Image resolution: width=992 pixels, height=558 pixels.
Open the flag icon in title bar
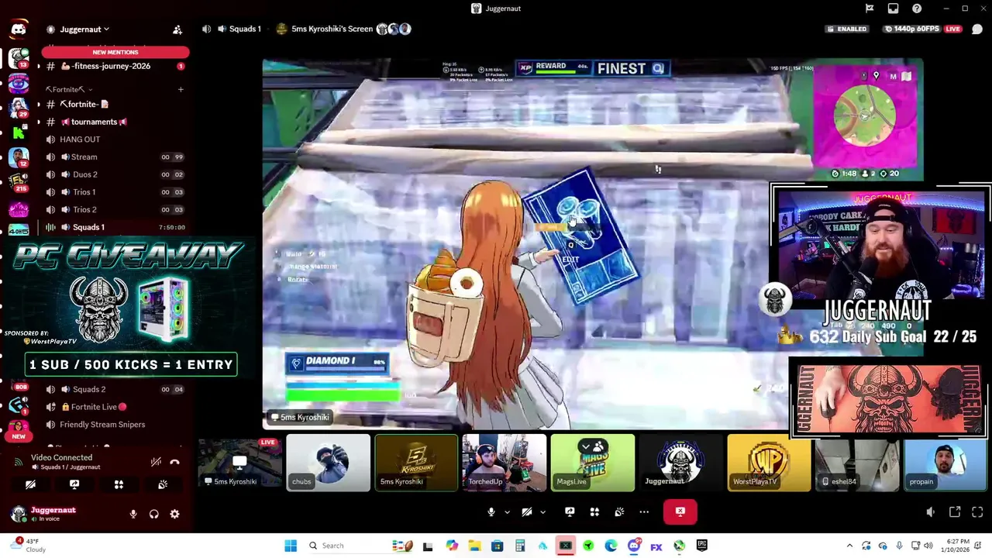870,9
